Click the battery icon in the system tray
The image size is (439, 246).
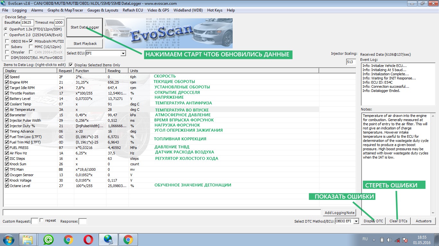tap(382, 240)
